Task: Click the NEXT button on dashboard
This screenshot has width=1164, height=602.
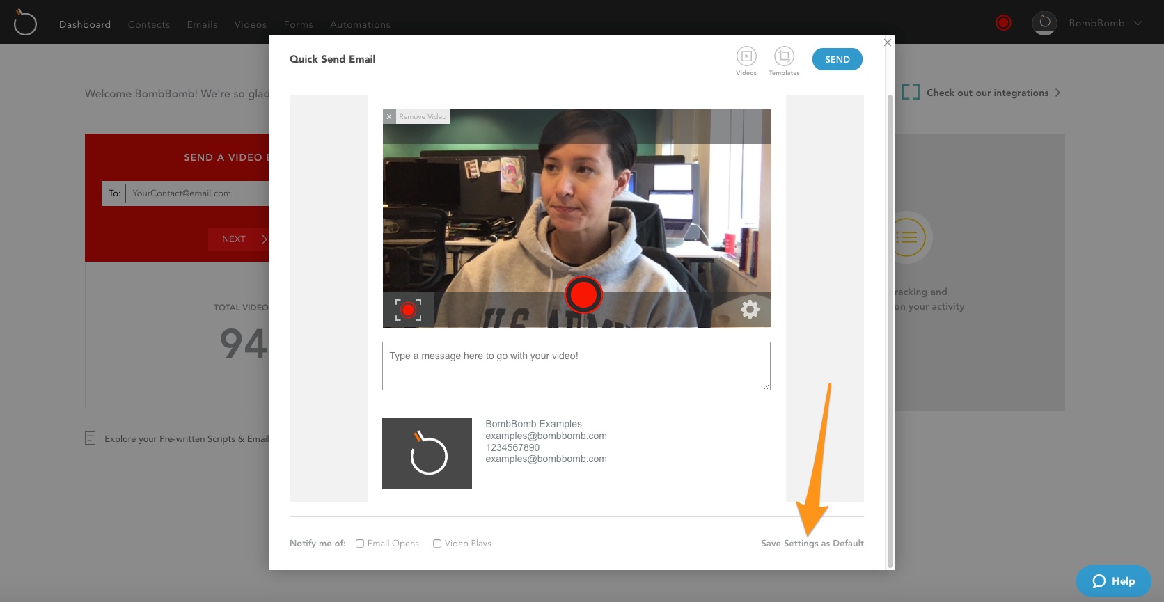Action: tap(238, 239)
